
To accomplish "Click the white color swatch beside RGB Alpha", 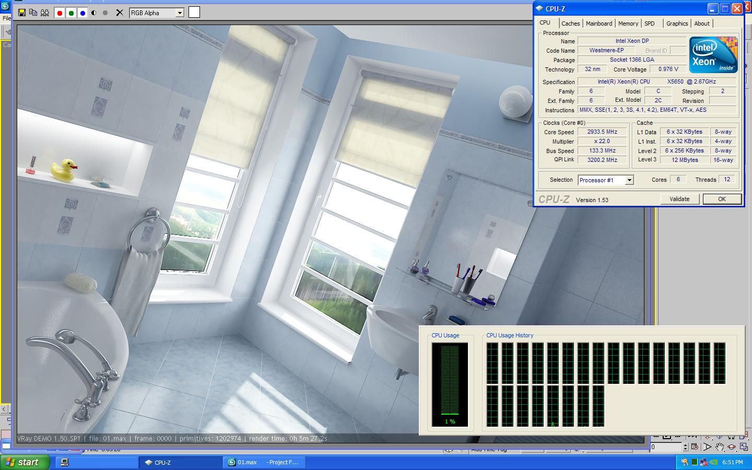I will tap(194, 12).
